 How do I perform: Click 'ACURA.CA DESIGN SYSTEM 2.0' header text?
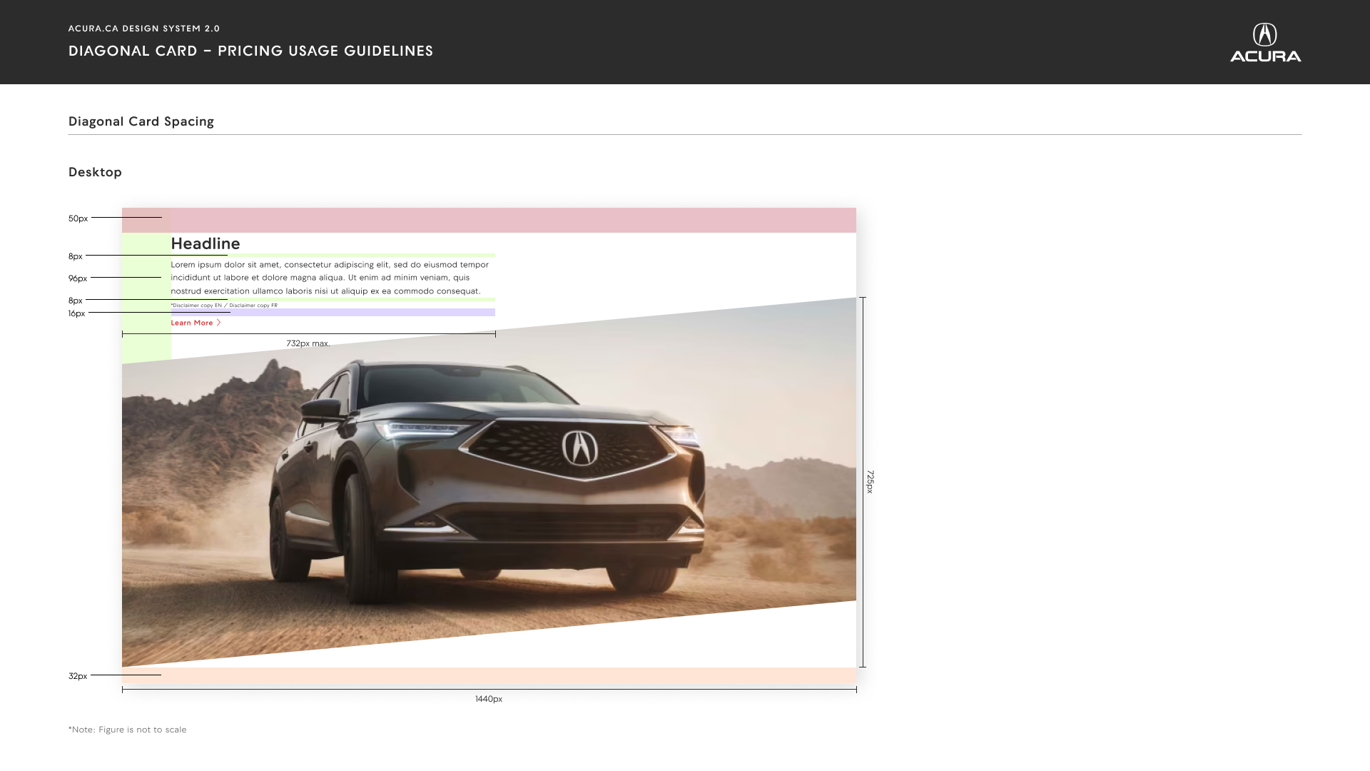pos(144,29)
